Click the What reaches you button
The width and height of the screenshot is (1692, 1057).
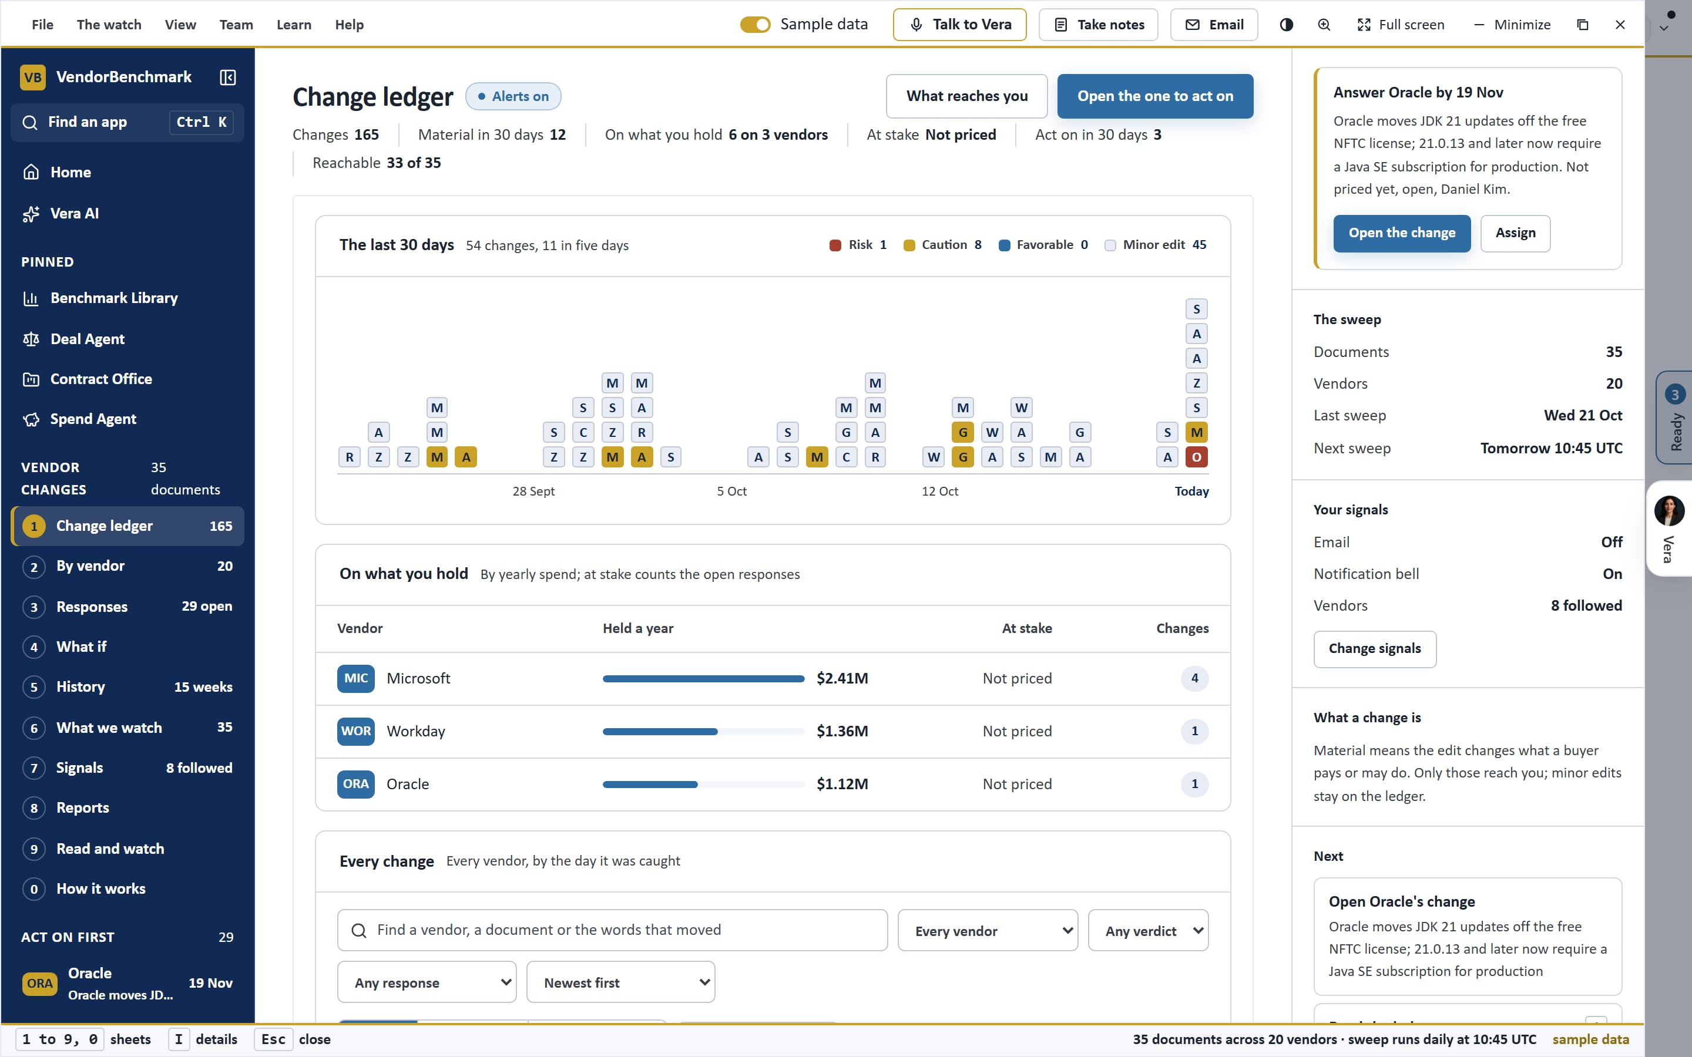tap(967, 96)
